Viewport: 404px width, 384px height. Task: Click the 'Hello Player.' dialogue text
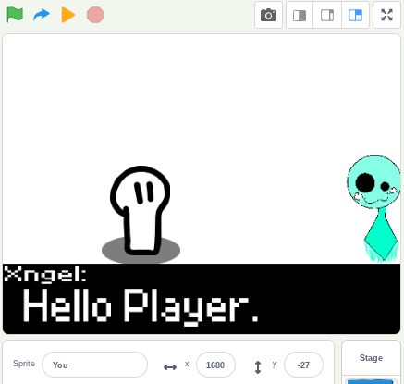coord(141,306)
